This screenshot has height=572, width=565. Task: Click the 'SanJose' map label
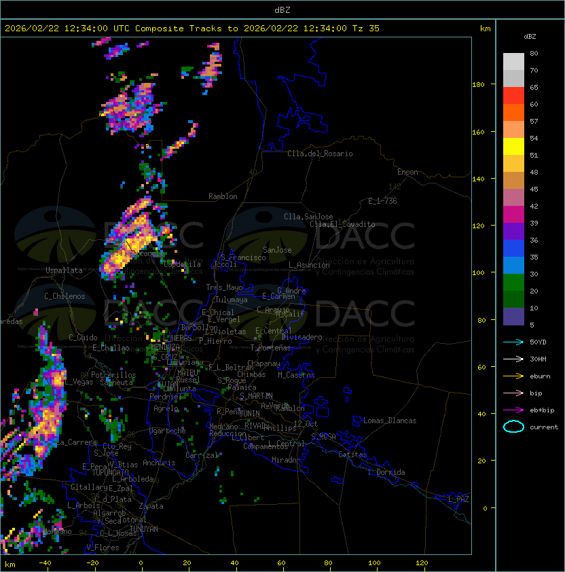pos(277,250)
